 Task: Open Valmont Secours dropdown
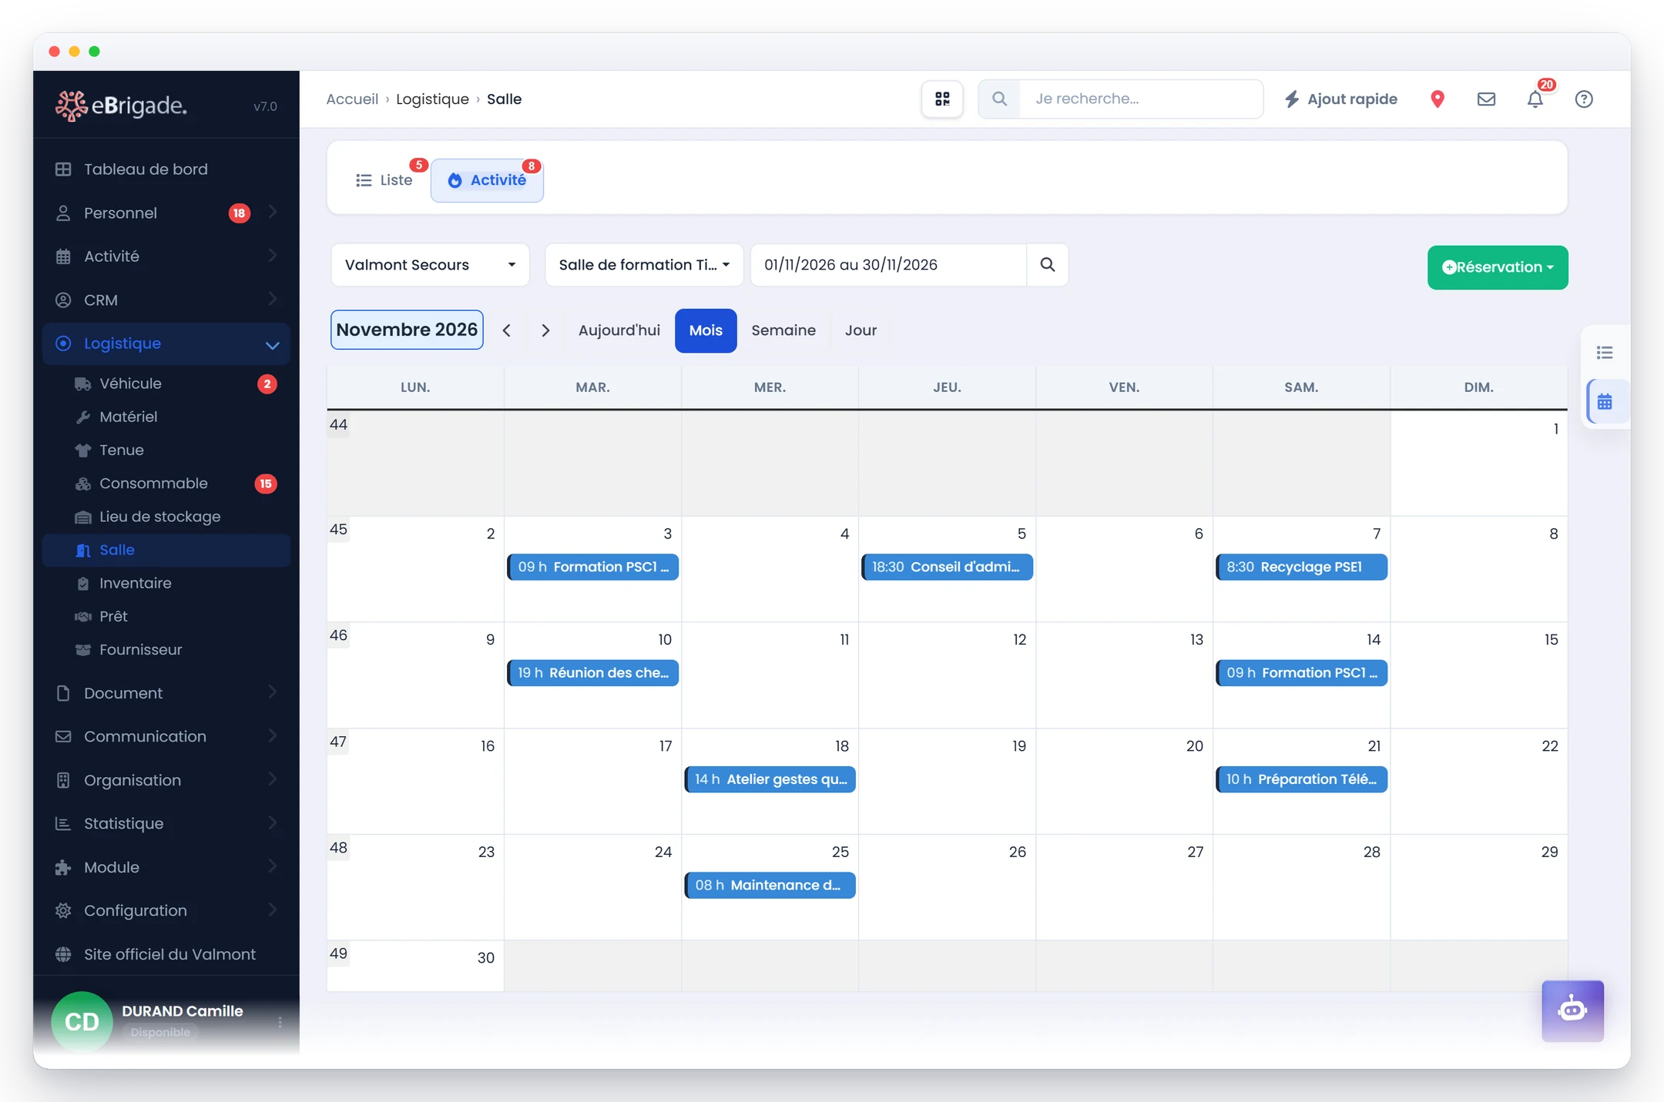[430, 265]
